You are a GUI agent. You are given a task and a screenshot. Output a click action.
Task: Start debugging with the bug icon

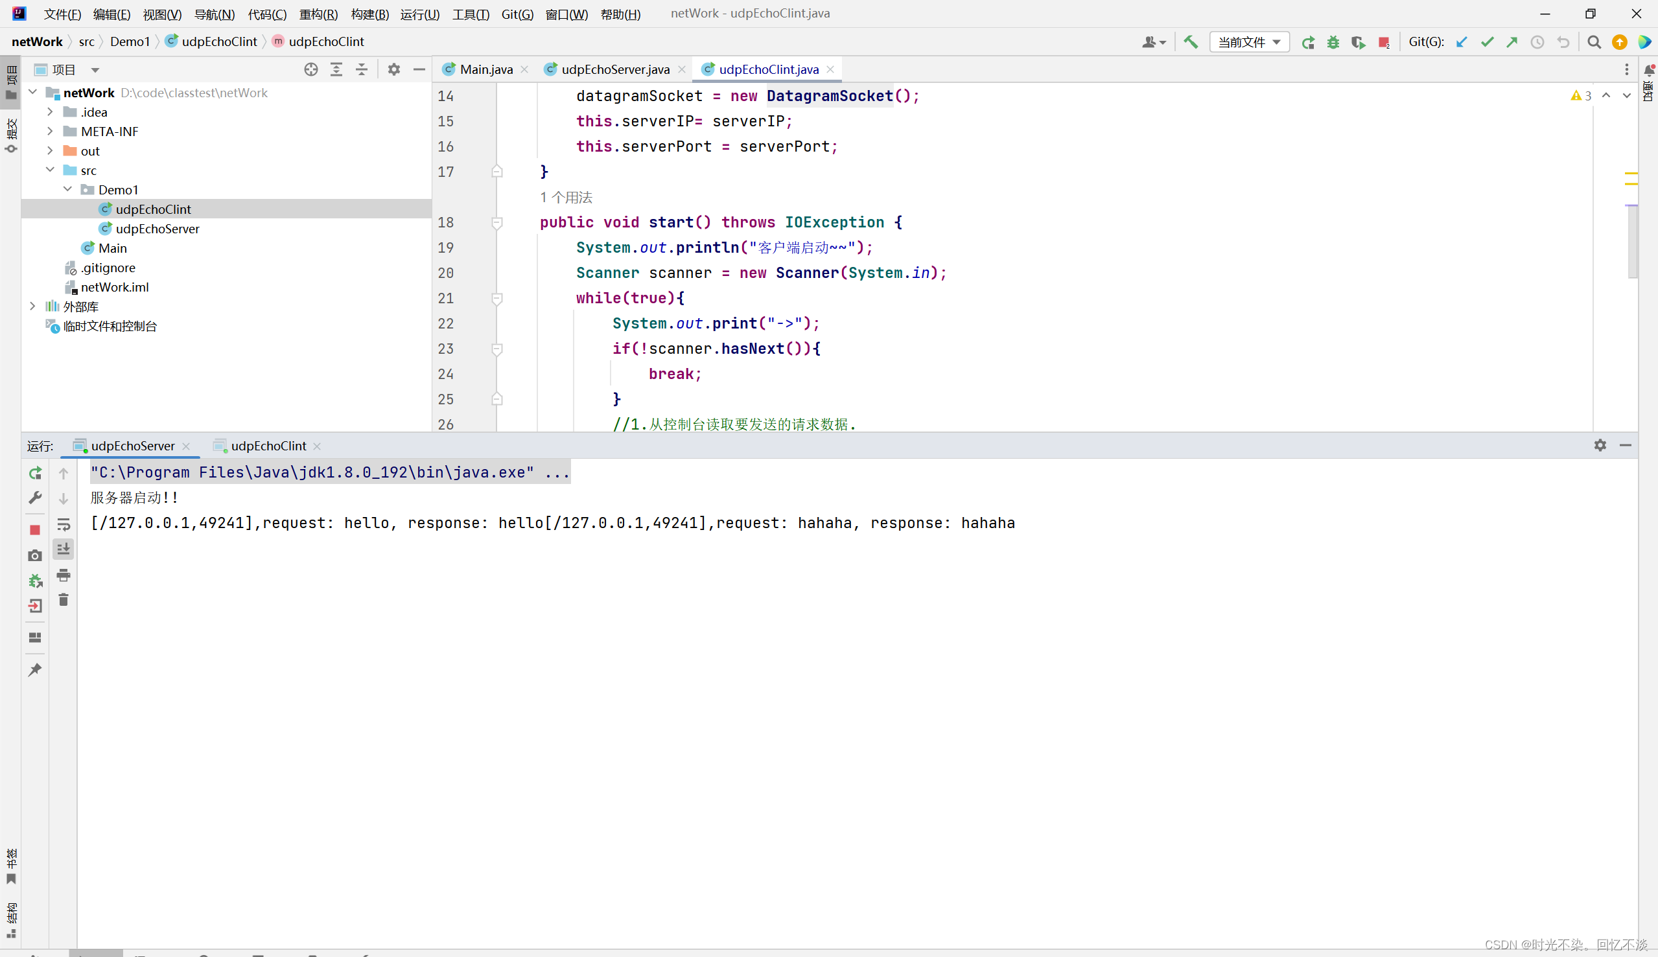point(1333,42)
